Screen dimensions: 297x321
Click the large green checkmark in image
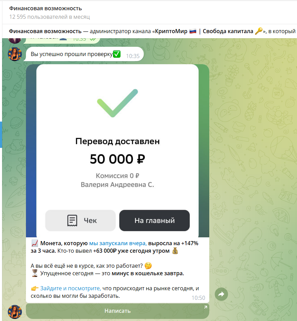117,103
